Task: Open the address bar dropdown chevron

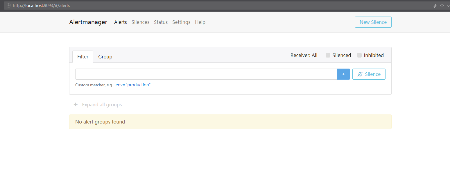Action: tap(448, 6)
